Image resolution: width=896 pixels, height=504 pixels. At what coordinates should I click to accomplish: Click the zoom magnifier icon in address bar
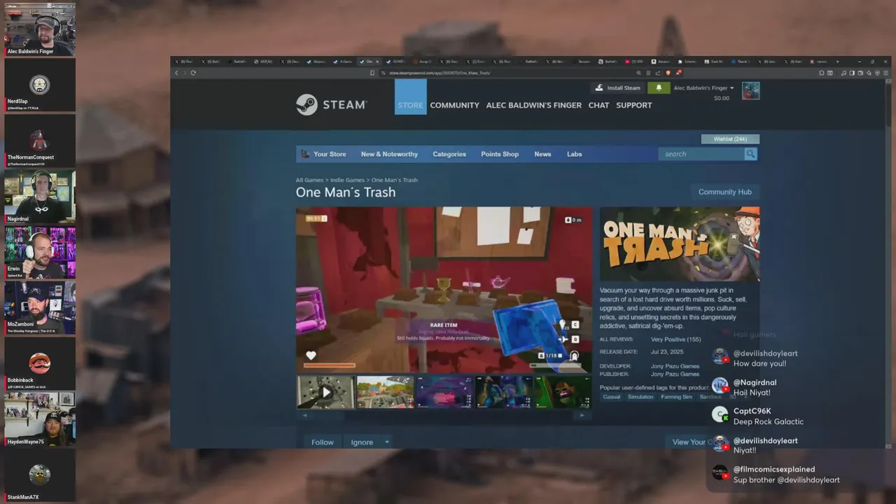pos(638,73)
